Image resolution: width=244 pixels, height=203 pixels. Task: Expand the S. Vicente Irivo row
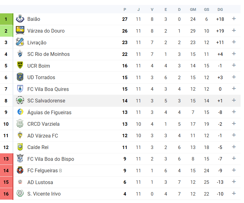tap(234, 194)
